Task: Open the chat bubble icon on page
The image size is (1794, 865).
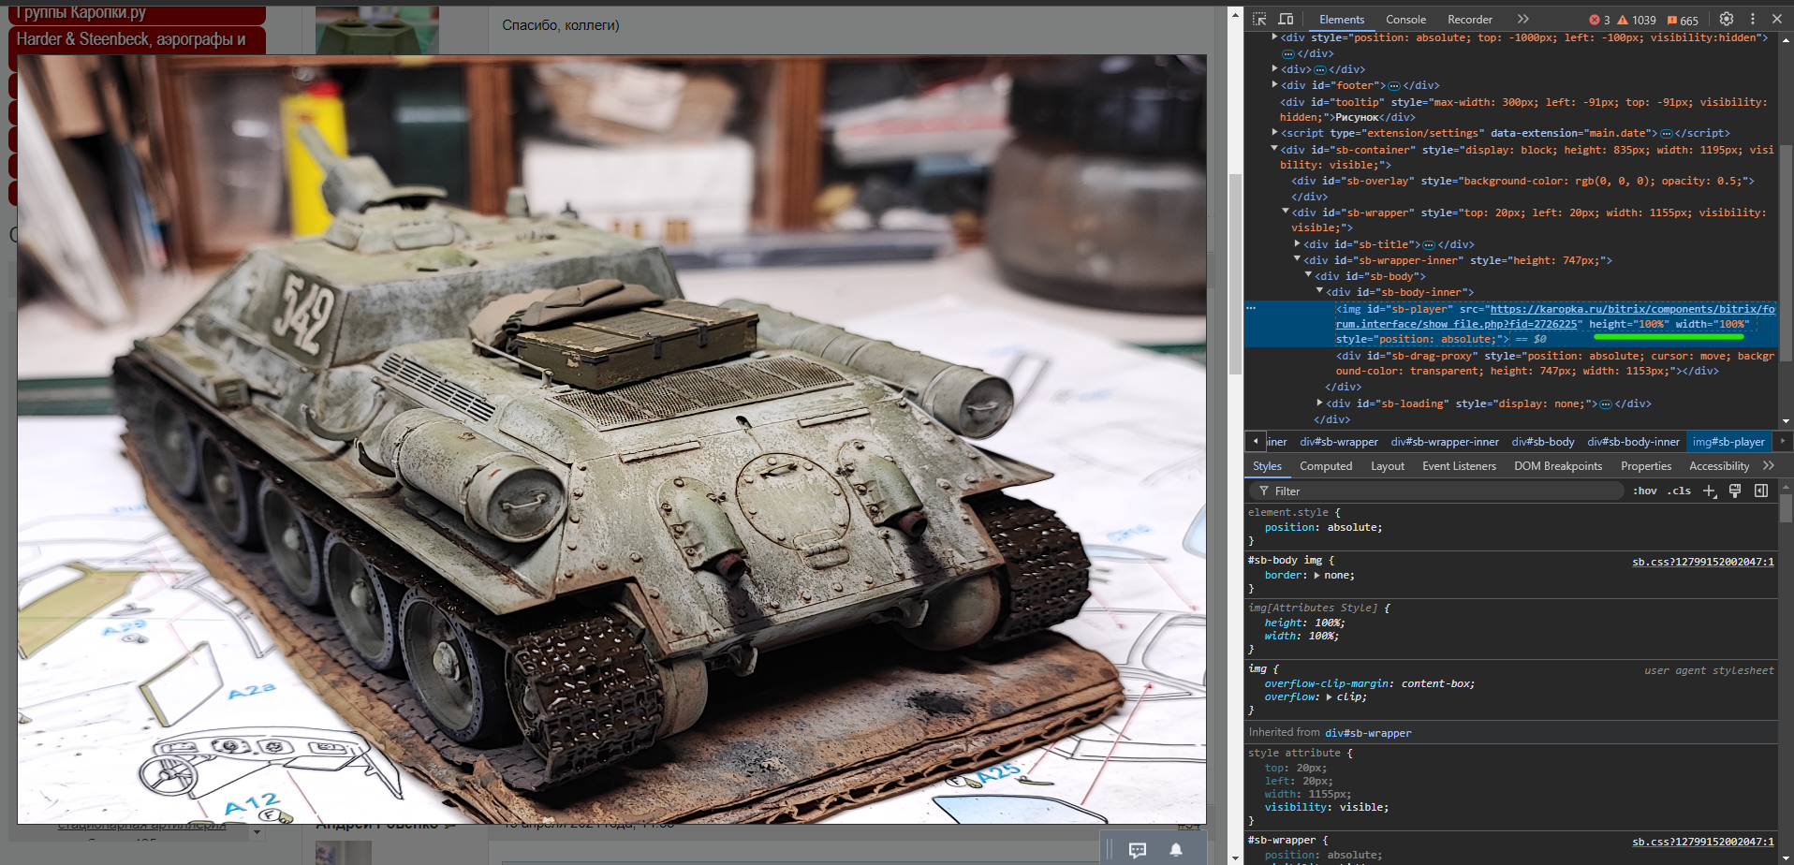Action: (1138, 850)
